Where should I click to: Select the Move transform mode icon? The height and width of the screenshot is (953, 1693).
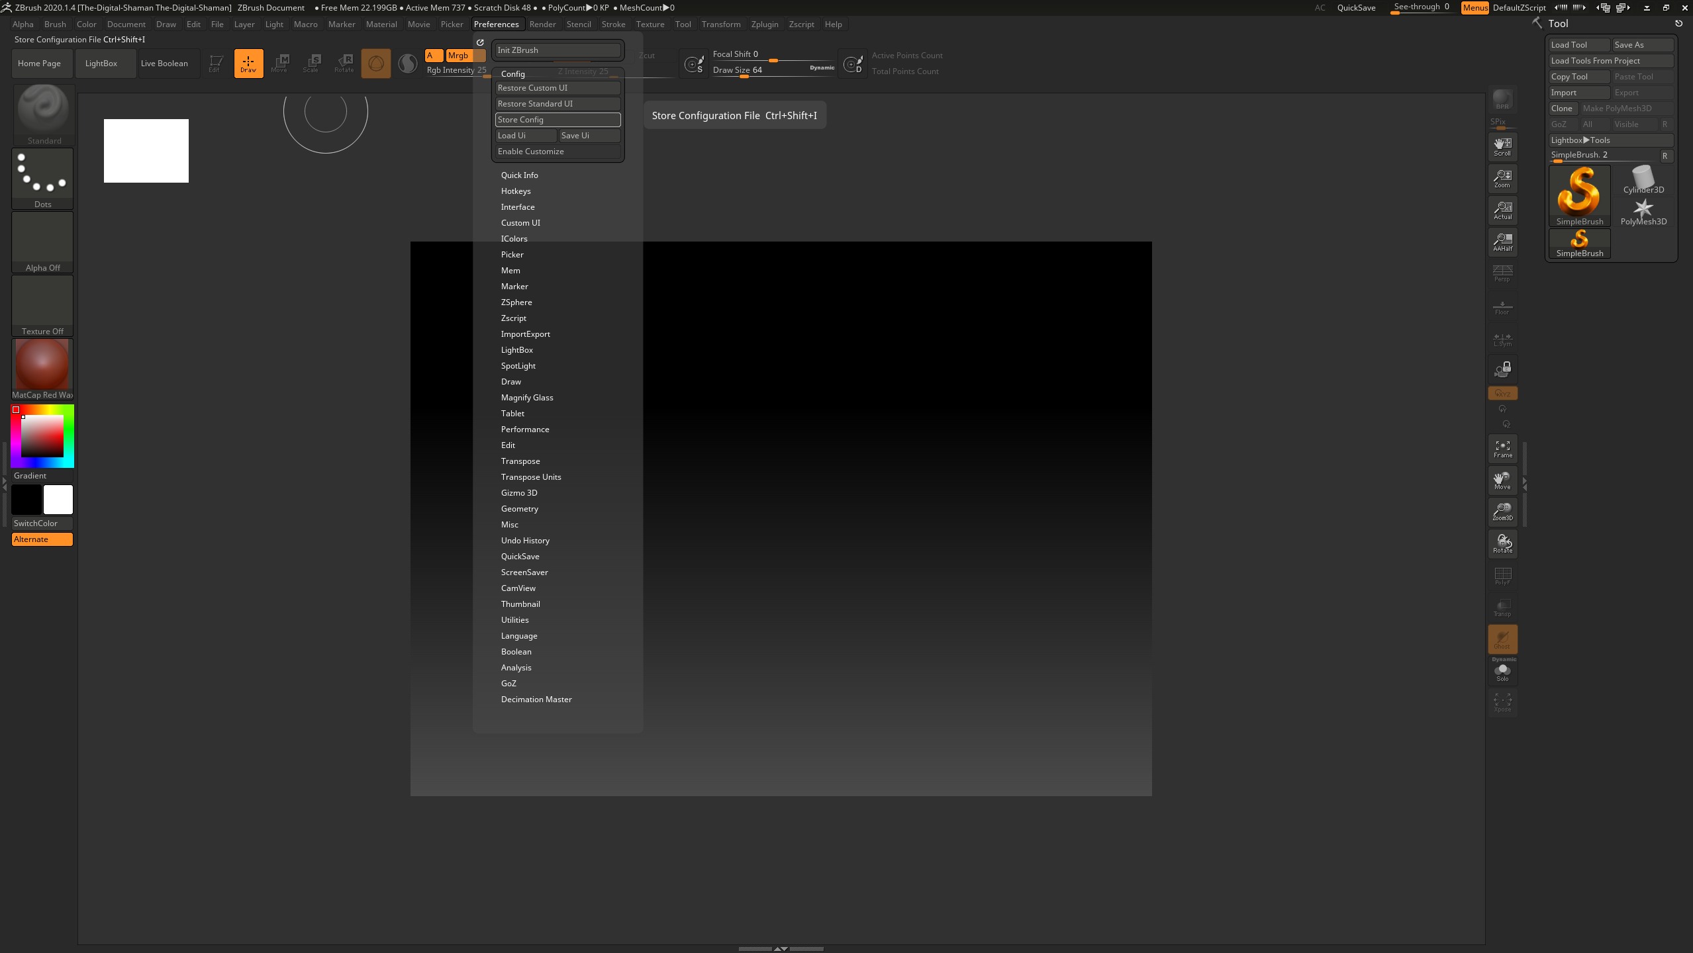[279, 63]
